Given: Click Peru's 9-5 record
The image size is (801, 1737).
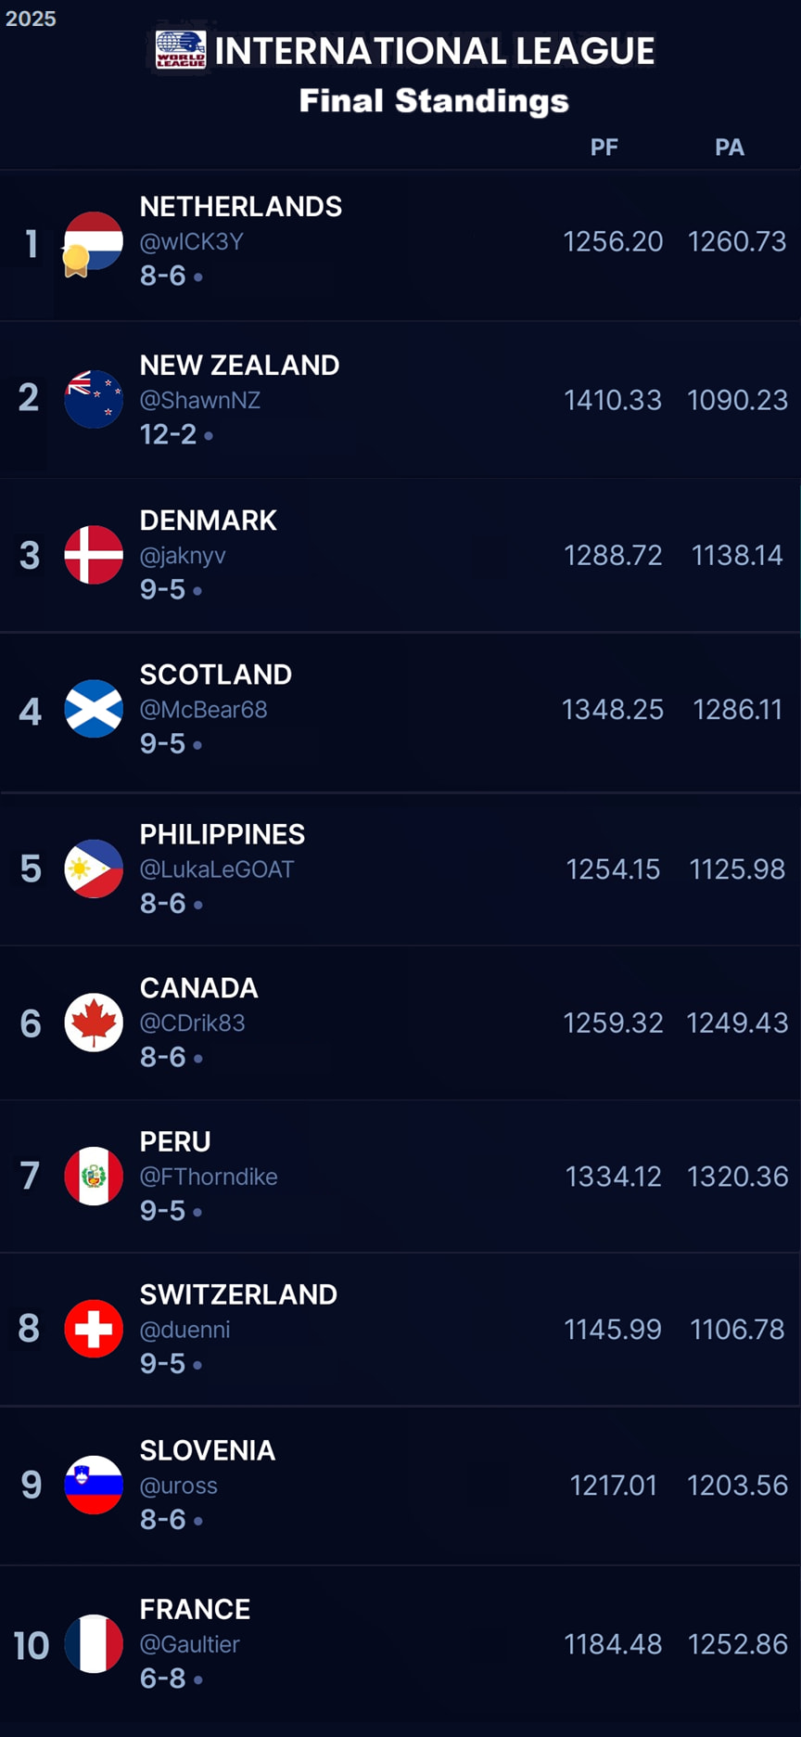Looking at the screenshot, I should [x=163, y=1211].
